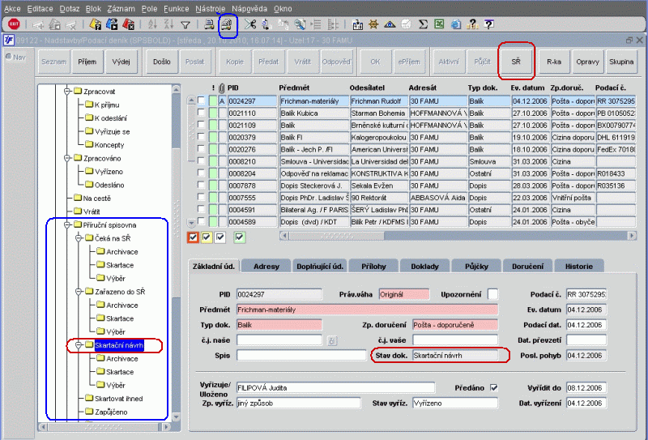Collapse the Zpracovat tree node
648x440 pixels.
tap(67, 92)
